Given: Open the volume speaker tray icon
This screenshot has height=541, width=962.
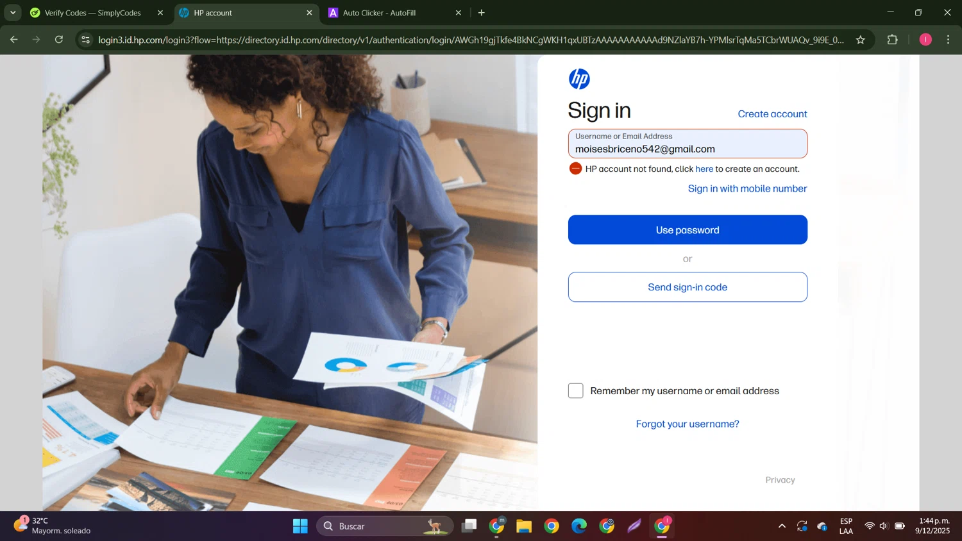Looking at the screenshot, I should pyautogui.click(x=884, y=526).
